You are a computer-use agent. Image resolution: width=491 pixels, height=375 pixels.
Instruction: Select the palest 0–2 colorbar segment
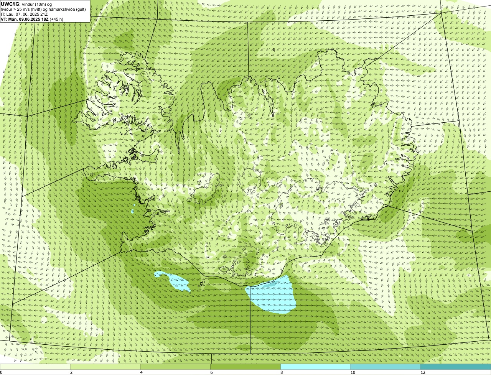click(x=35, y=367)
